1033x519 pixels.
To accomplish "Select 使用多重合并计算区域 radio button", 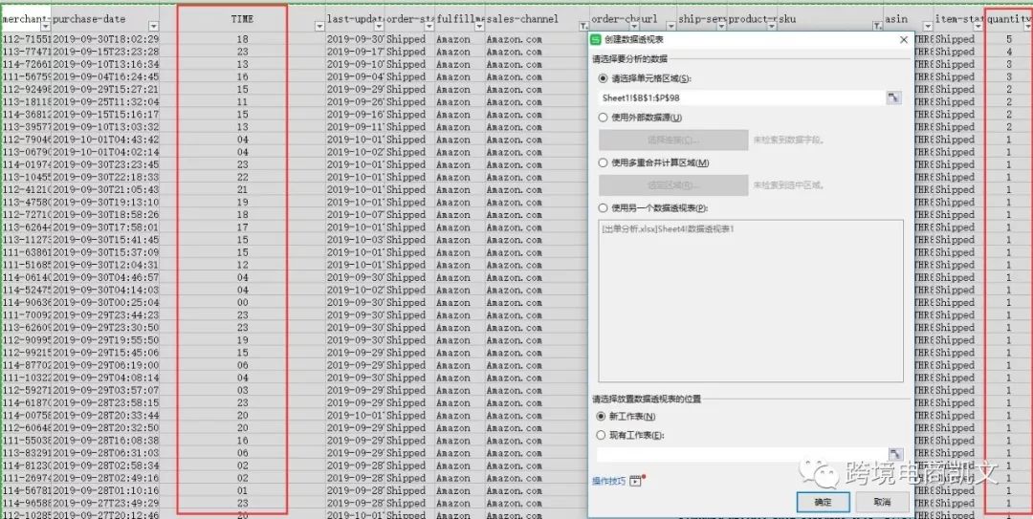I will click(x=603, y=162).
